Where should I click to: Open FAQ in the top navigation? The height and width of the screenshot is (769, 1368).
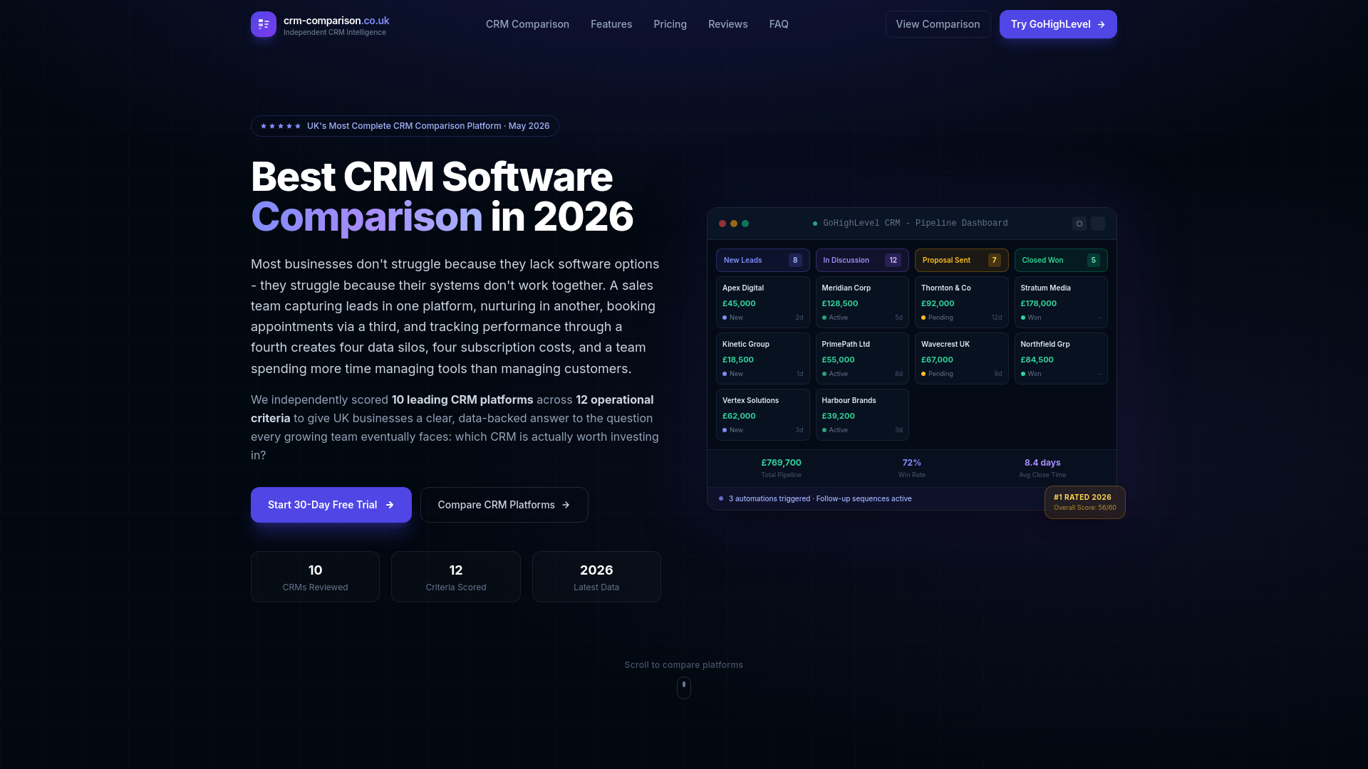[779, 24]
